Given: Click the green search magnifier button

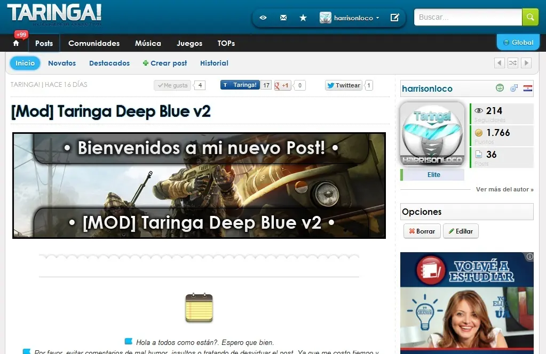Looking at the screenshot, I should click(x=531, y=17).
